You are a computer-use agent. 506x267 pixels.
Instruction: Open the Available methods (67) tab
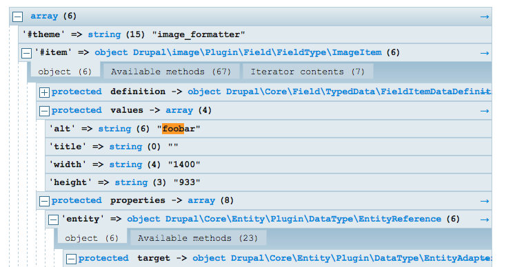171,71
